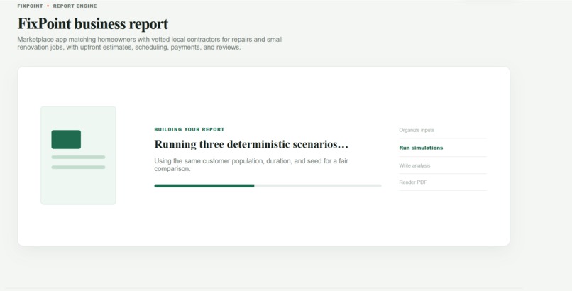Click the Render PDF step
The width and height of the screenshot is (572, 291).
pyautogui.click(x=413, y=182)
